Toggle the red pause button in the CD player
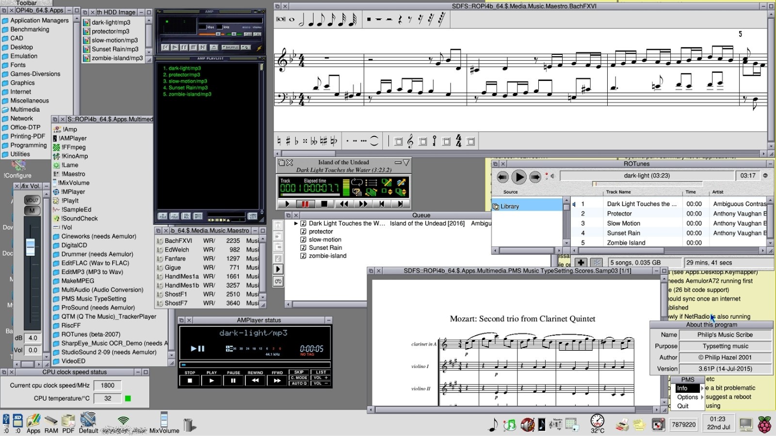The height and width of the screenshot is (436, 776). (305, 204)
